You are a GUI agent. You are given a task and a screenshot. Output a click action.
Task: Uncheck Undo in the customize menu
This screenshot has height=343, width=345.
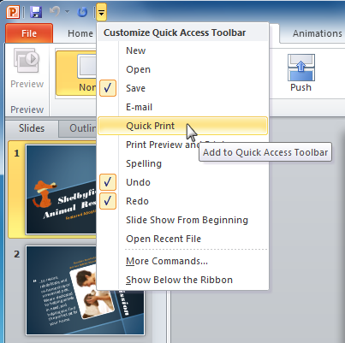click(x=182, y=182)
